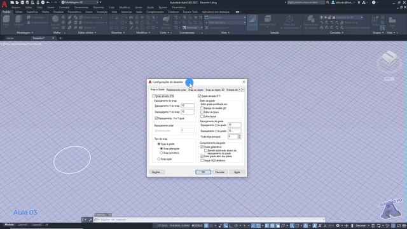The image size is (407, 229).
Task: Click the Save icon in quick access toolbar
Action: 22,3
